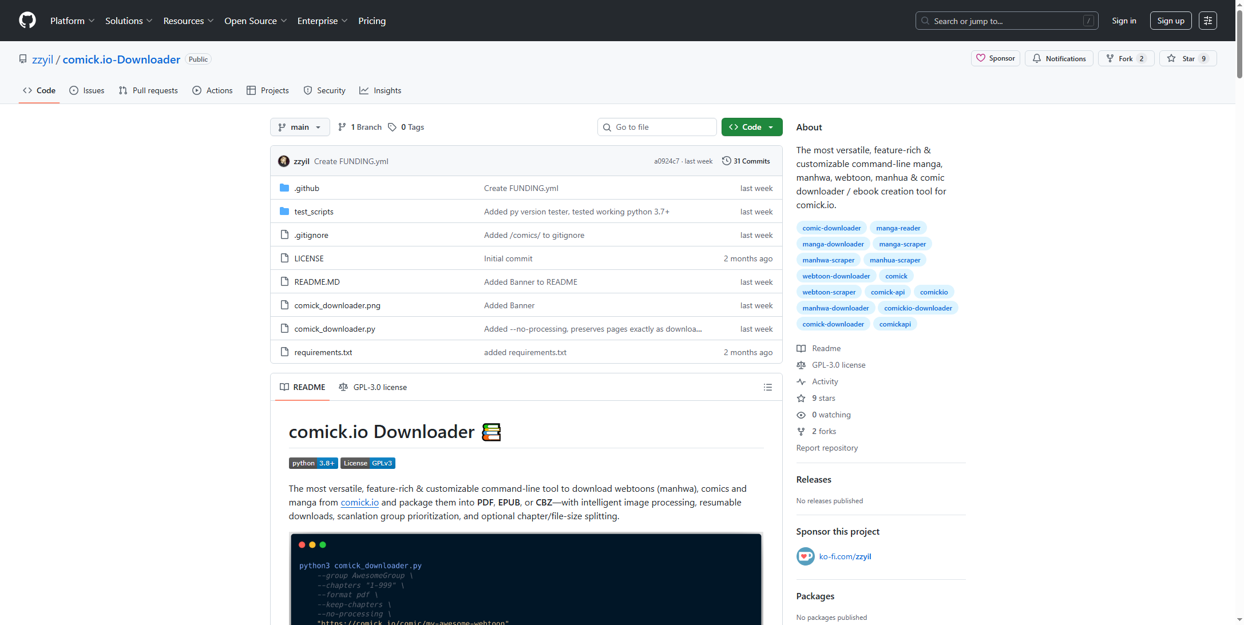Open the README outline list icon
1244x625 pixels.
pos(767,387)
